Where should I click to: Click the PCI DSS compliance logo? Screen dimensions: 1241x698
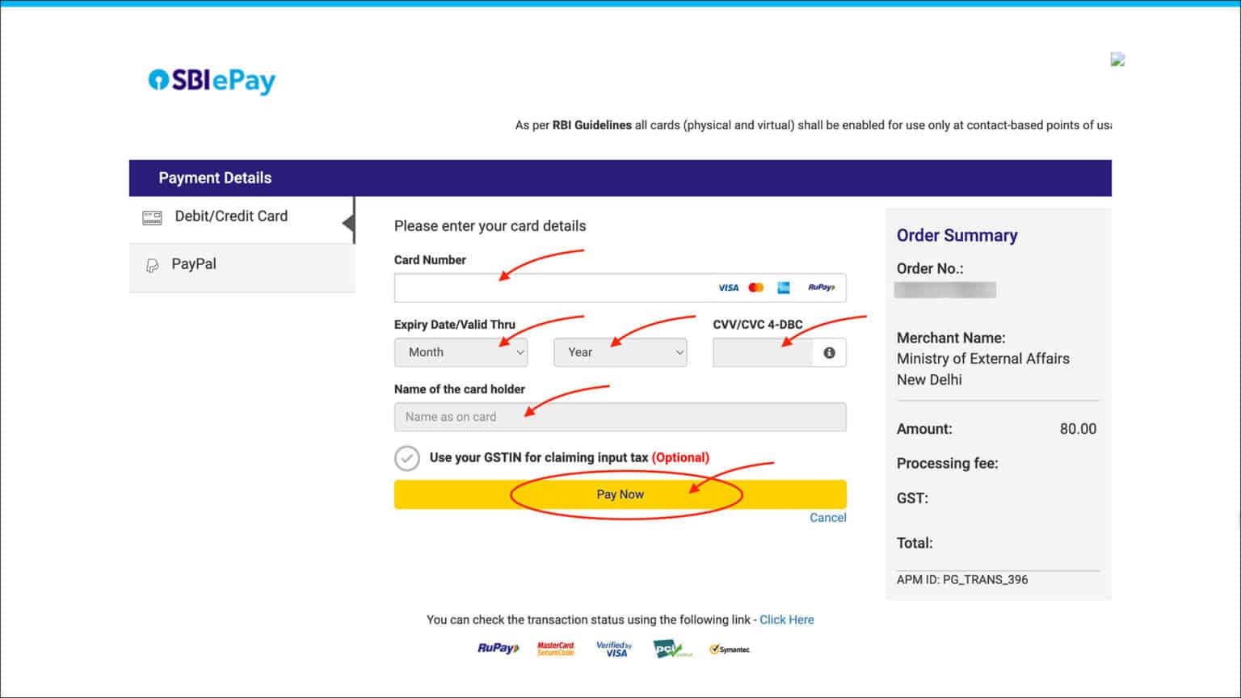click(x=671, y=647)
